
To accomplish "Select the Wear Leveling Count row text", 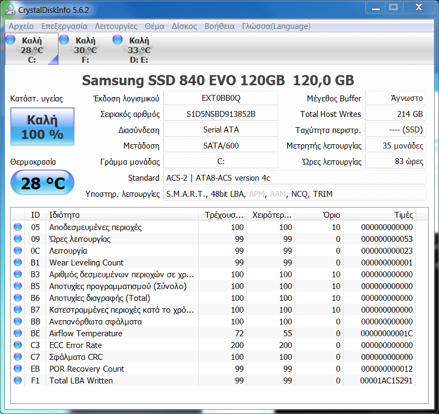I will pyautogui.click(x=86, y=262).
